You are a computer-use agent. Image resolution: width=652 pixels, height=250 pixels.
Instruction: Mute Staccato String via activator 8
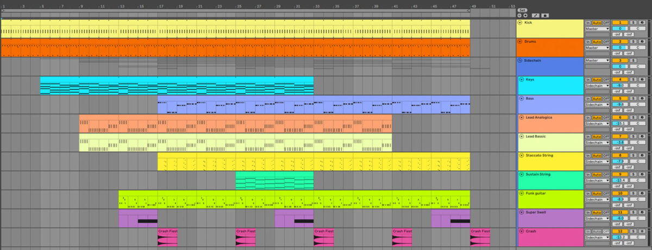(620, 156)
